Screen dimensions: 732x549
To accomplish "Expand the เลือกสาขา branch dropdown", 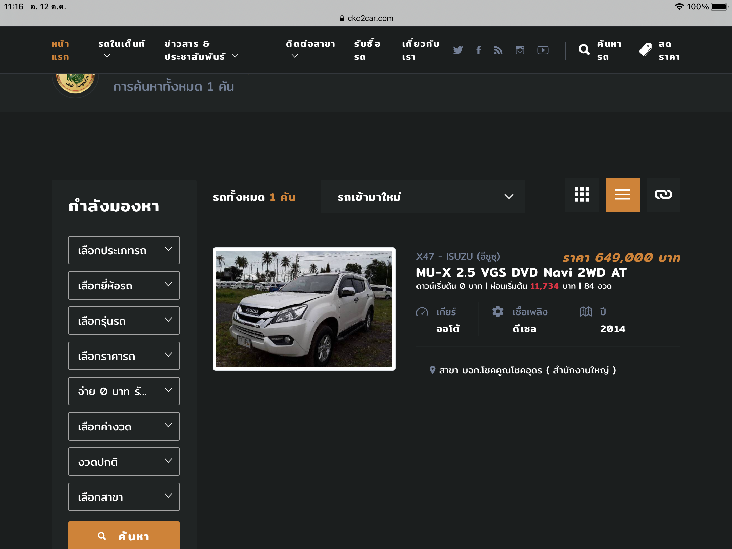I will [x=124, y=497].
